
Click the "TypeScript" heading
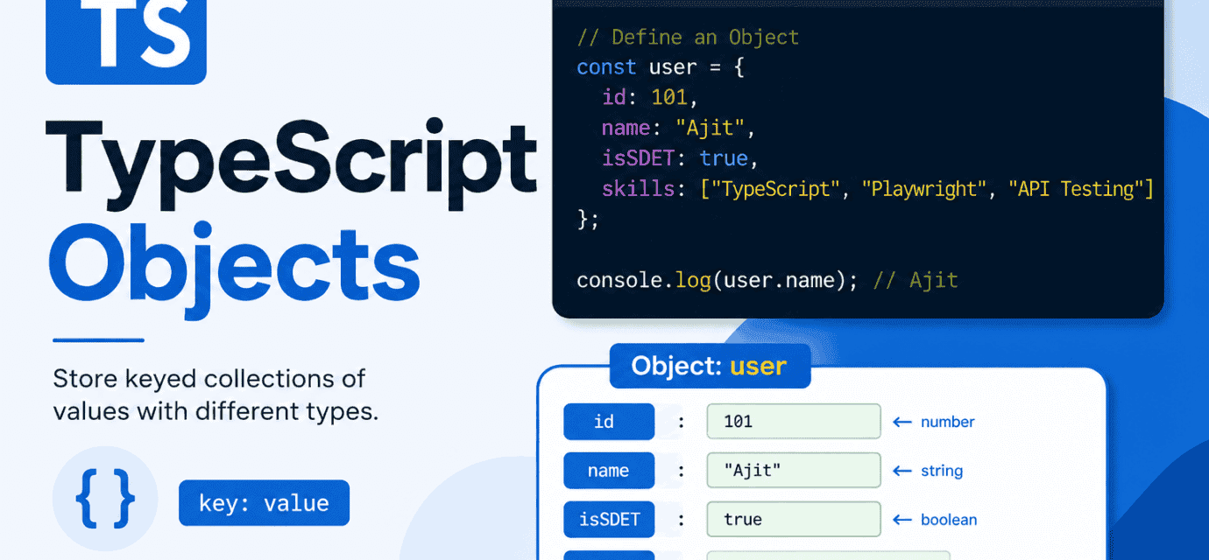click(291, 164)
